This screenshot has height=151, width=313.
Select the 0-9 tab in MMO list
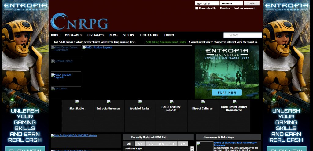[x=183, y=144]
